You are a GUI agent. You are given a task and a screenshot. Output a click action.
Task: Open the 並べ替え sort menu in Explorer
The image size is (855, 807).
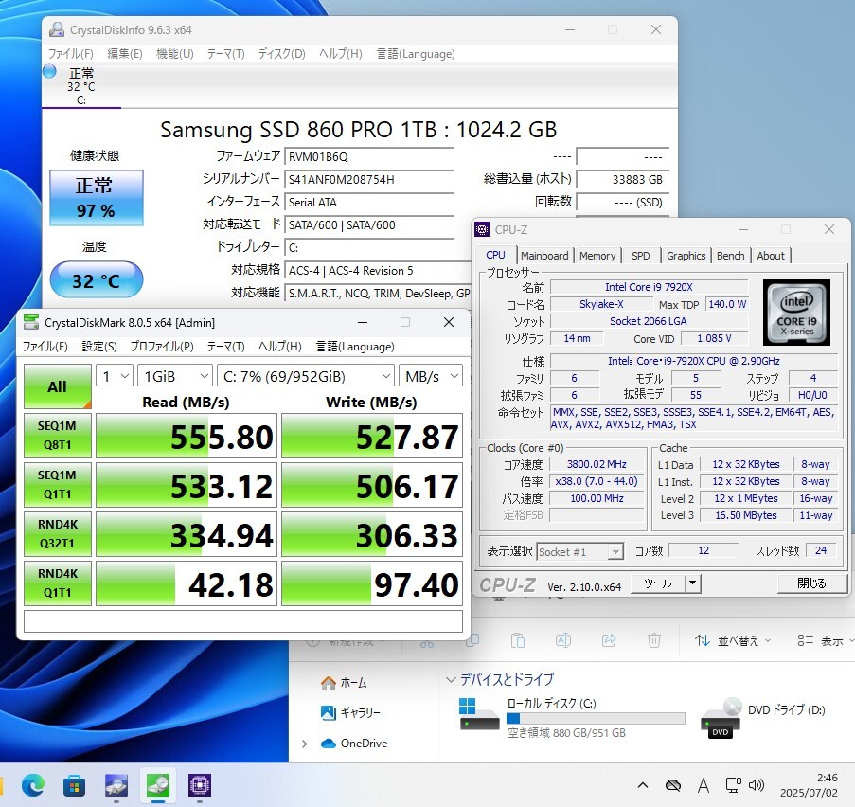[733, 640]
